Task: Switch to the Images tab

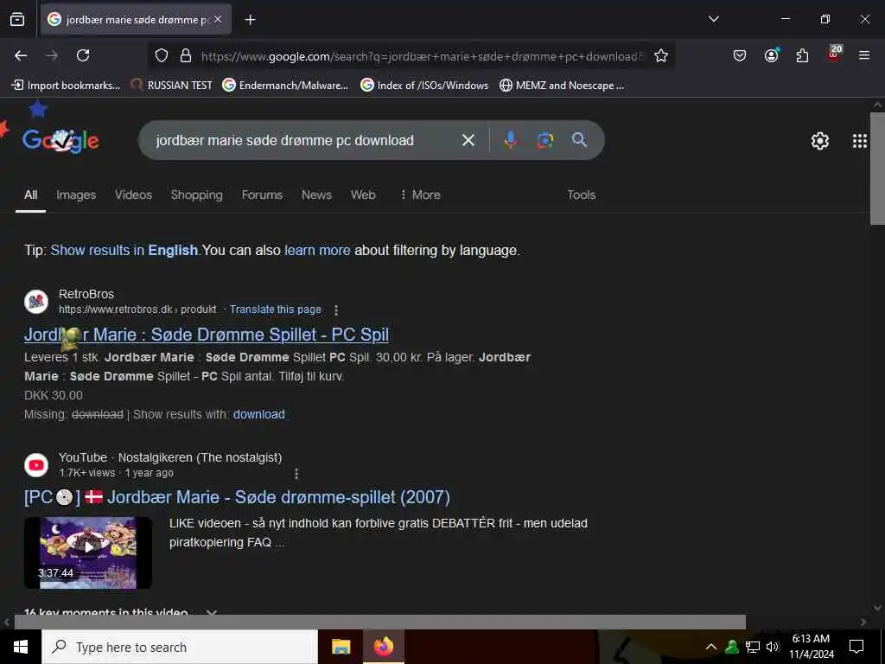Action: point(76,195)
